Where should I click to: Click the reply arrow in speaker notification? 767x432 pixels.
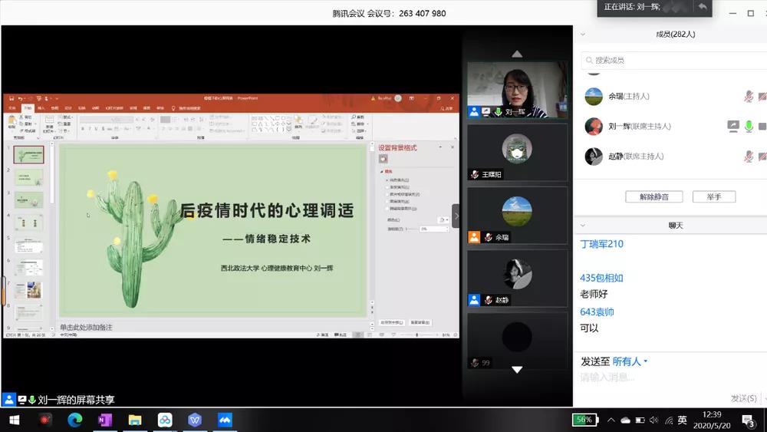coord(701,7)
